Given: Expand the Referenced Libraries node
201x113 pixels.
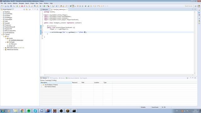Looking at the screenshot, I should [x=4, y=50].
